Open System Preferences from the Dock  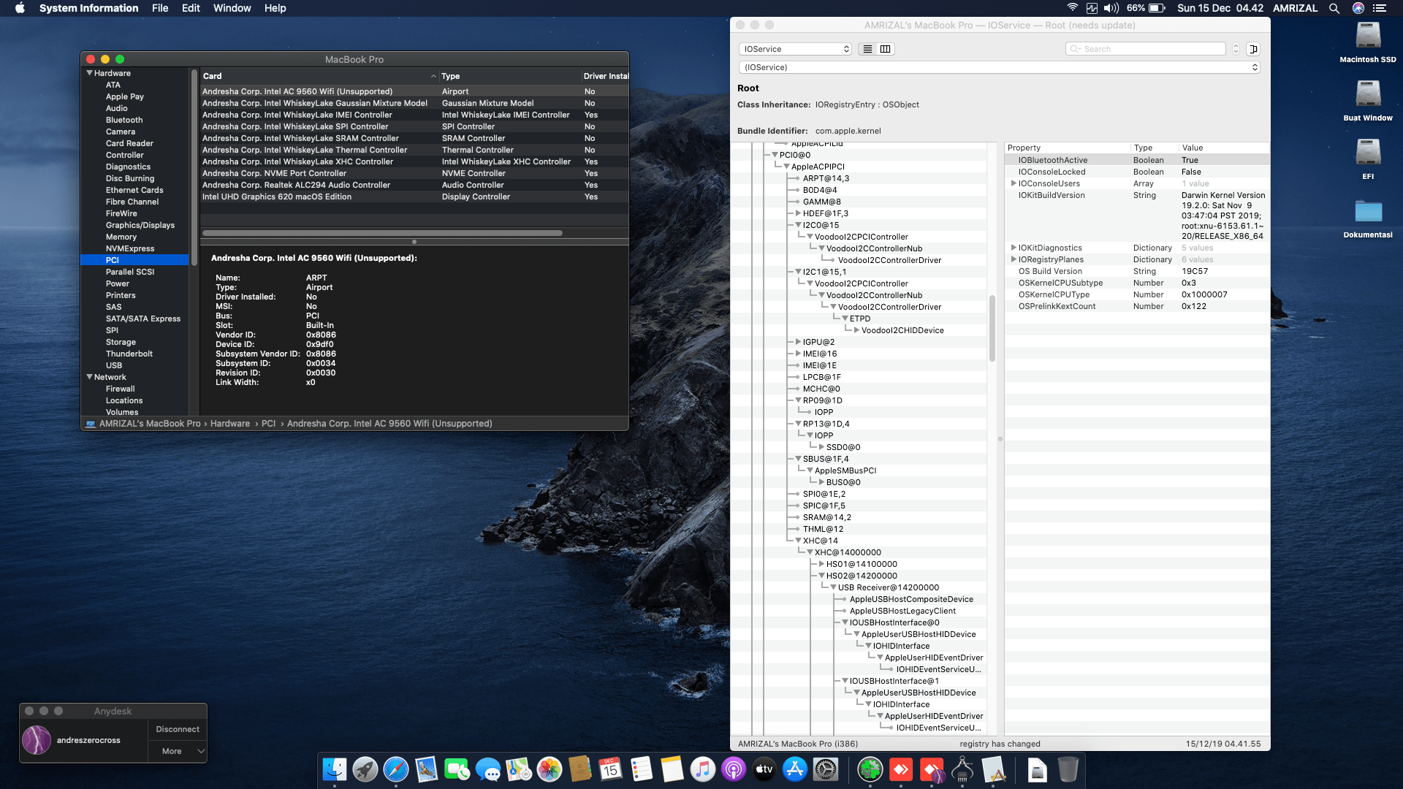pos(824,769)
